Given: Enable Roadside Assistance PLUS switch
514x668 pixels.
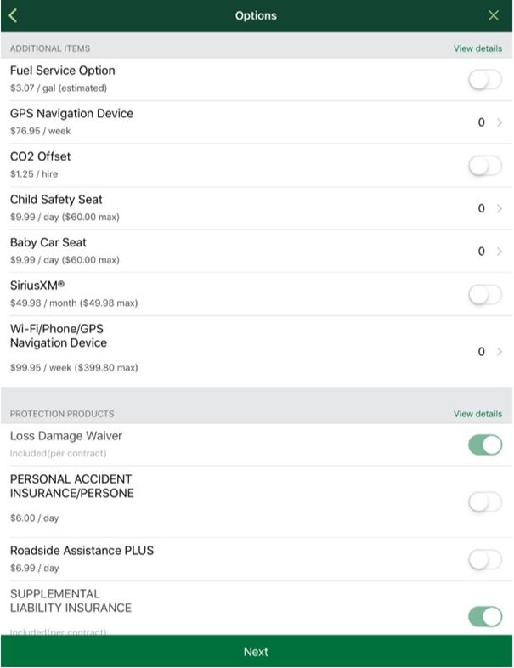Looking at the screenshot, I should pos(485,559).
